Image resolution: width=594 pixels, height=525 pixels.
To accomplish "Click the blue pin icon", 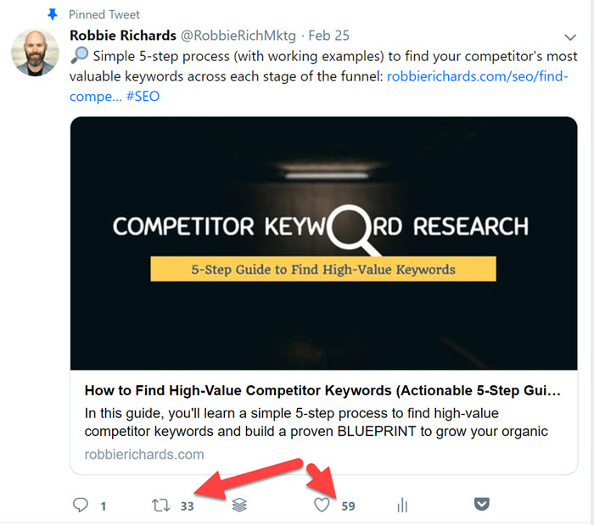I will coord(53,15).
